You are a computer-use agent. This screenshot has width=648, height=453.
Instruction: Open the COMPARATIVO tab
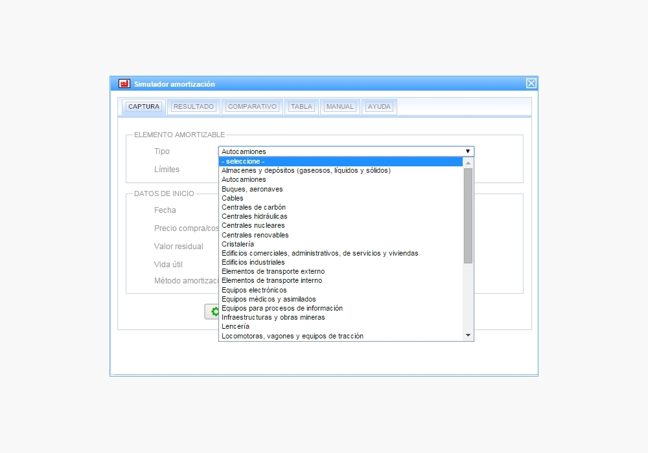pos(252,107)
